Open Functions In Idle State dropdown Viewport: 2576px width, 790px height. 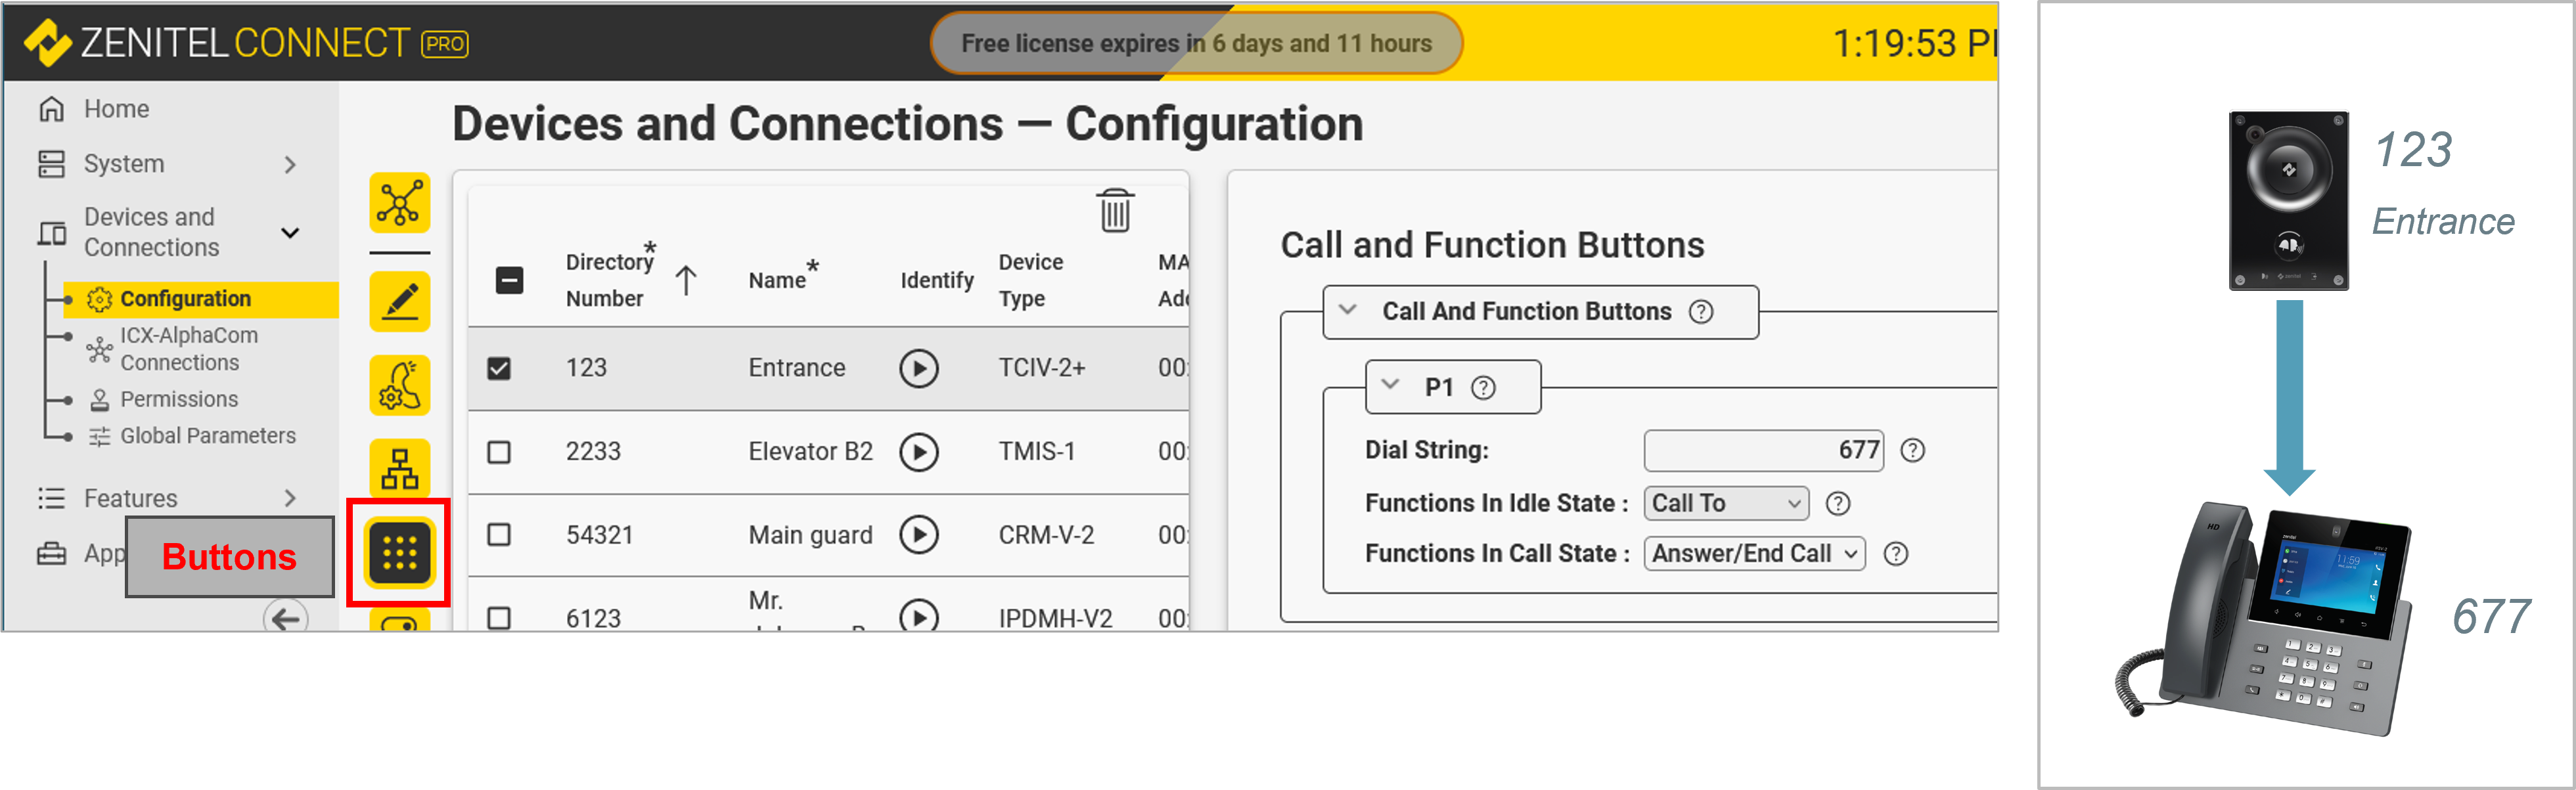tap(1725, 503)
